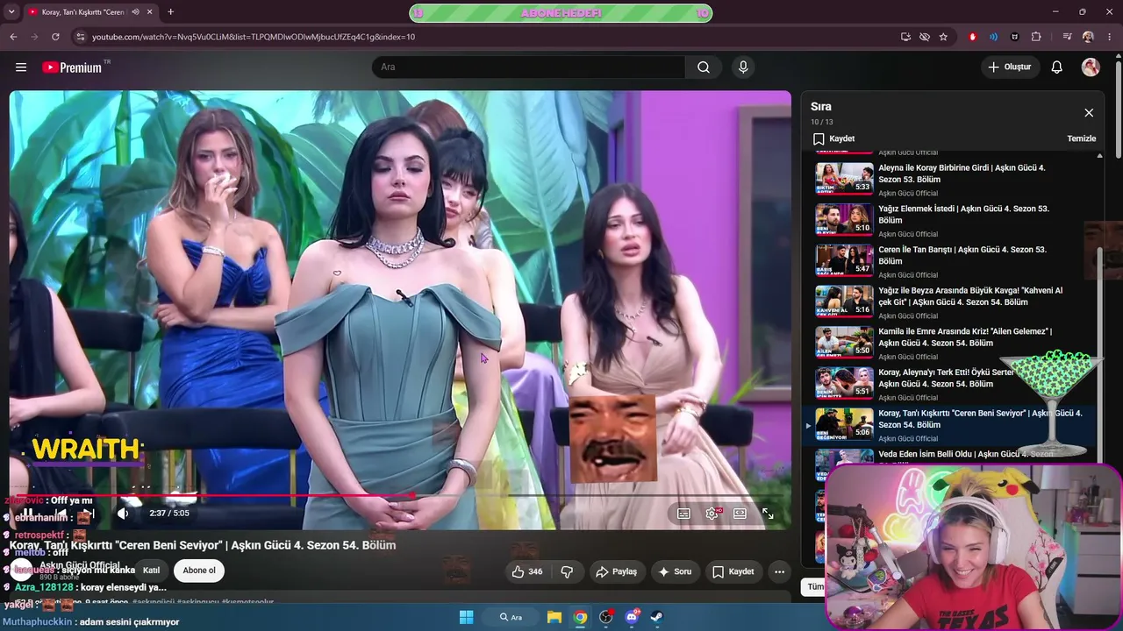Expand the tab search dropdown
The width and height of the screenshot is (1123, 631).
11,12
